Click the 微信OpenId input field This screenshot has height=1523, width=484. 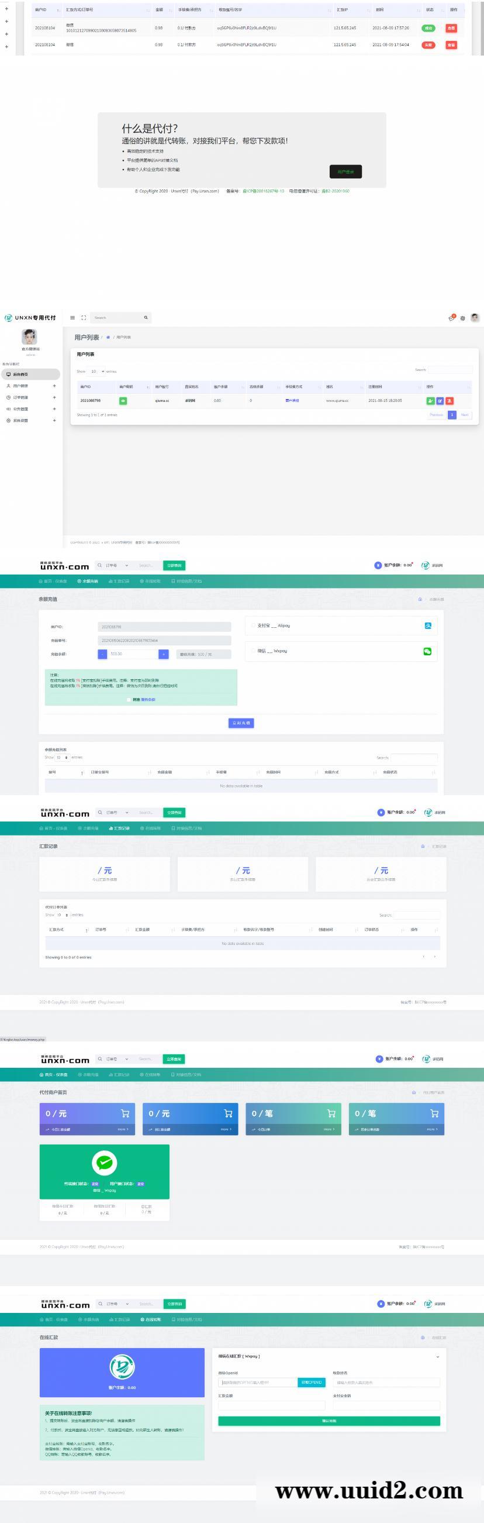tap(258, 1383)
